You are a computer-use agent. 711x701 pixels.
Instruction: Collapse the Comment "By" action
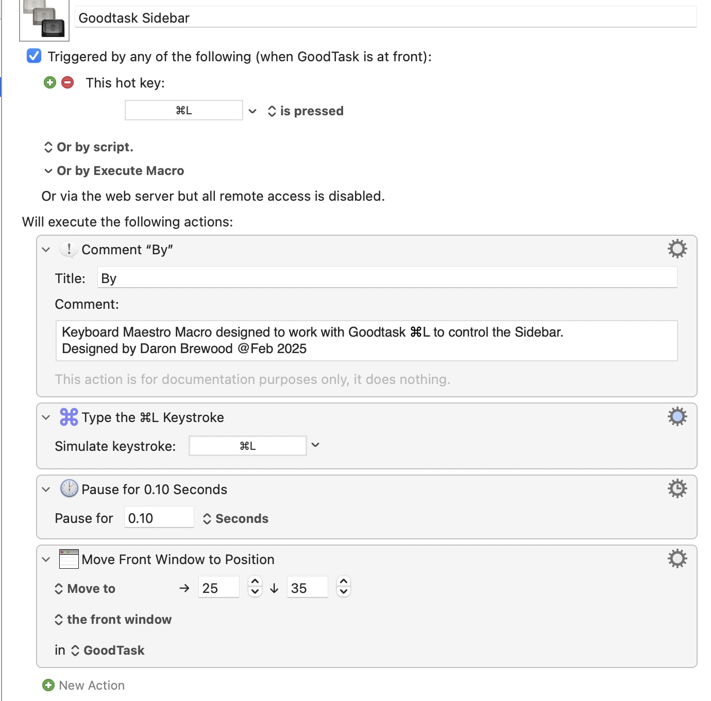(46, 250)
